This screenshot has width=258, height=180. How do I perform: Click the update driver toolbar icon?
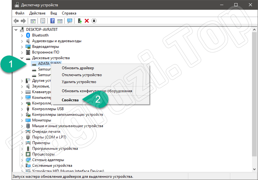80,21
